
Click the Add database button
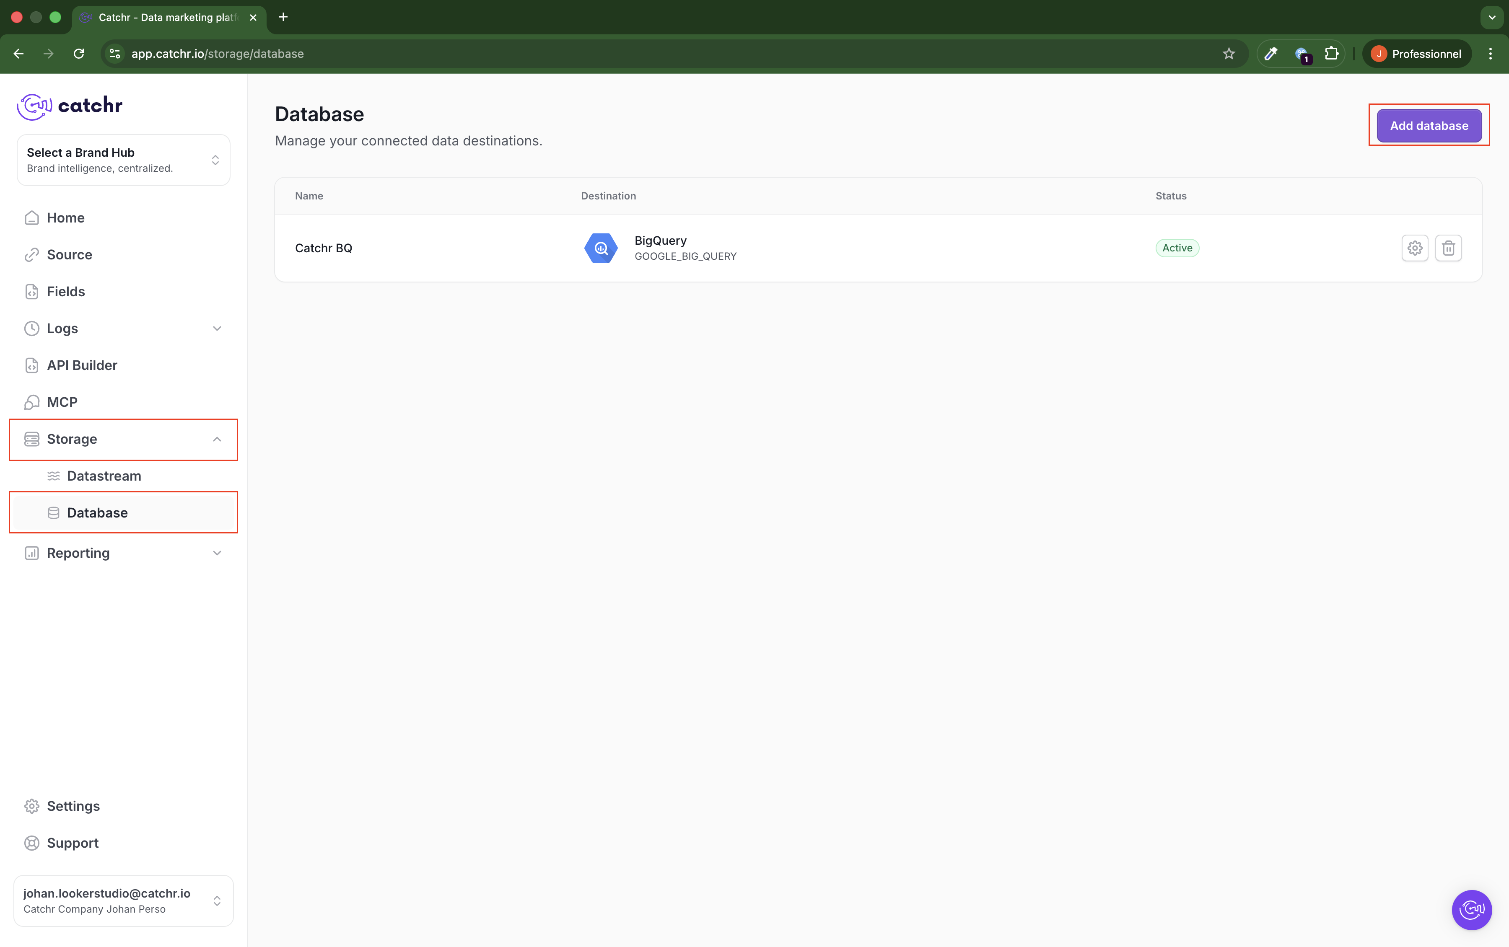coord(1429,126)
